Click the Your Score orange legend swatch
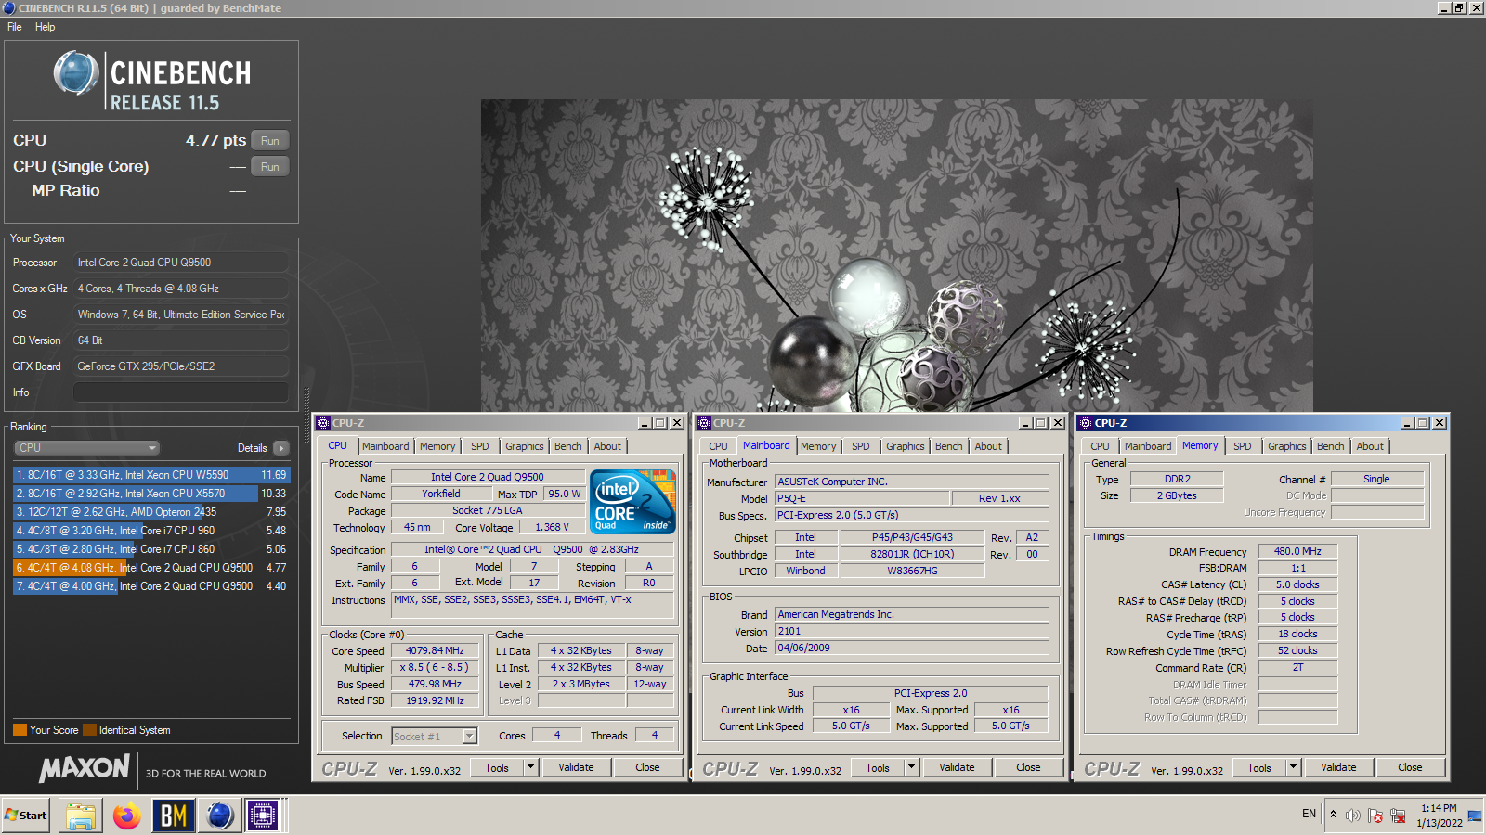Image resolution: width=1486 pixels, height=835 pixels. [x=20, y=730]
